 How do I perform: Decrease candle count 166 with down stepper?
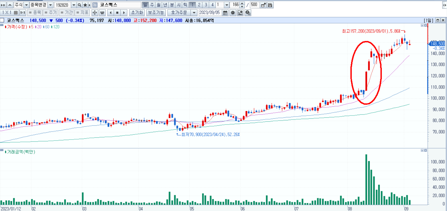pos(242,6)
